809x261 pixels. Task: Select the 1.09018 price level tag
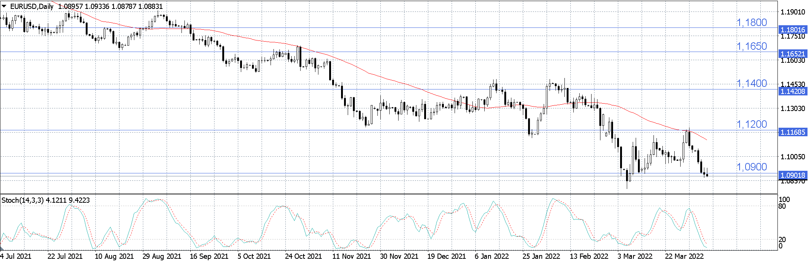tap(793, 175)
